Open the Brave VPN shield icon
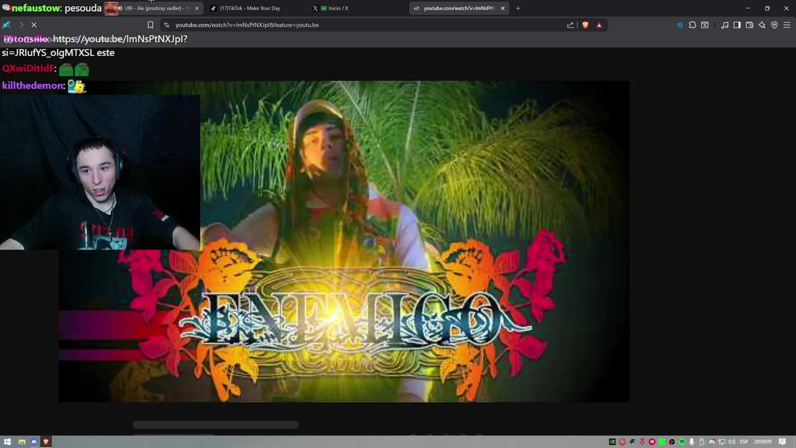The width and height of the screenshot is (796, 448). (774, 25)
